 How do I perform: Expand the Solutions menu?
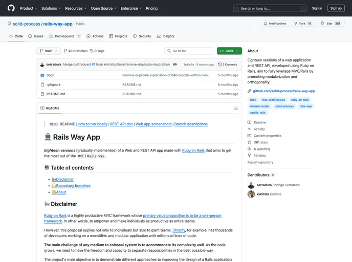point(51,8)
